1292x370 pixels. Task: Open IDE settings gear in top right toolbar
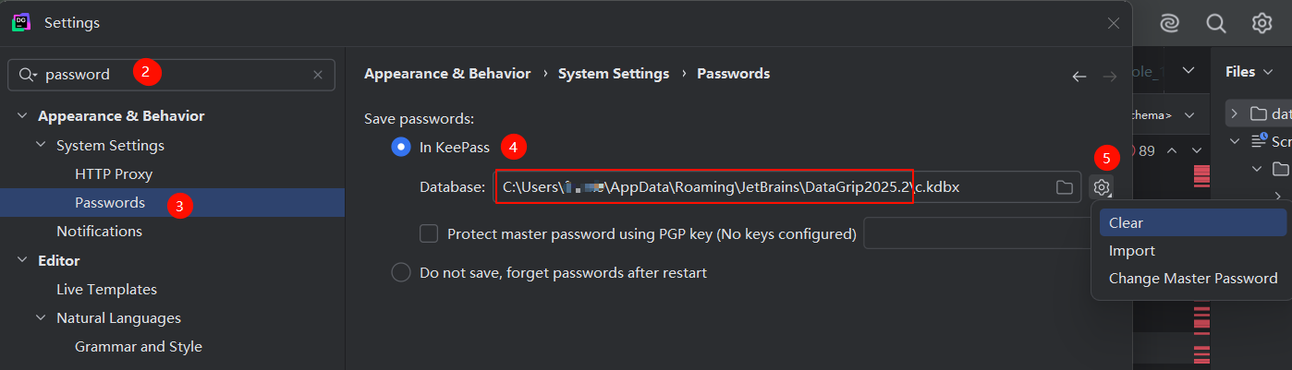pos(1262,23)
